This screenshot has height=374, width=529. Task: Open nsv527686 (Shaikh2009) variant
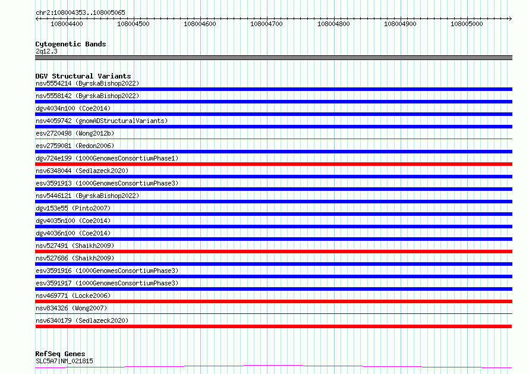click(x=75, y=258)
